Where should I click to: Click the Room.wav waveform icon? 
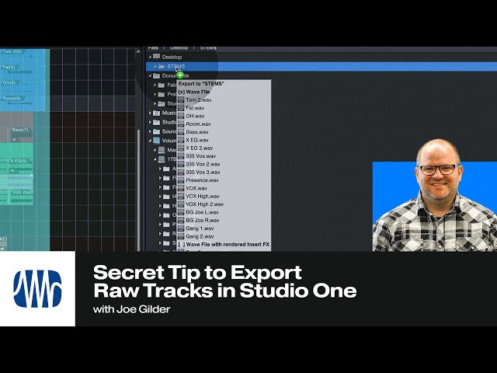click(181, 124)
